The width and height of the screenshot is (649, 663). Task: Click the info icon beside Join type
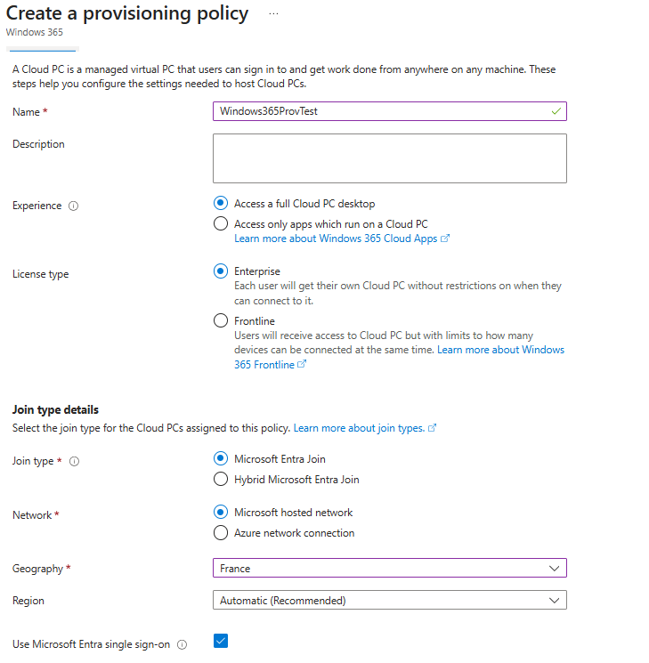(x=74, y=462)
